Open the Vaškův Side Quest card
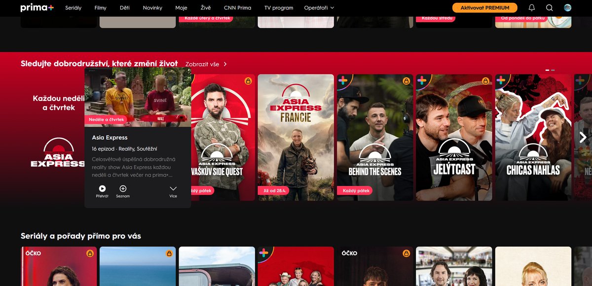This screenshot has height=286, width=592. click(223, 137)
